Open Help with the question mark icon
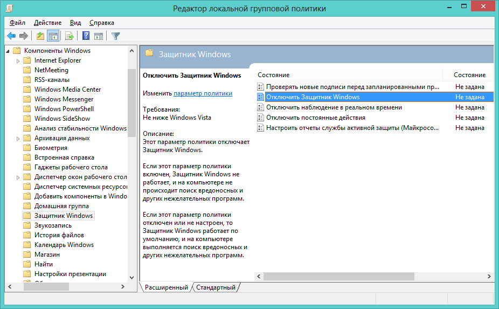The image size is (499, 309). [x=86, y=36]
